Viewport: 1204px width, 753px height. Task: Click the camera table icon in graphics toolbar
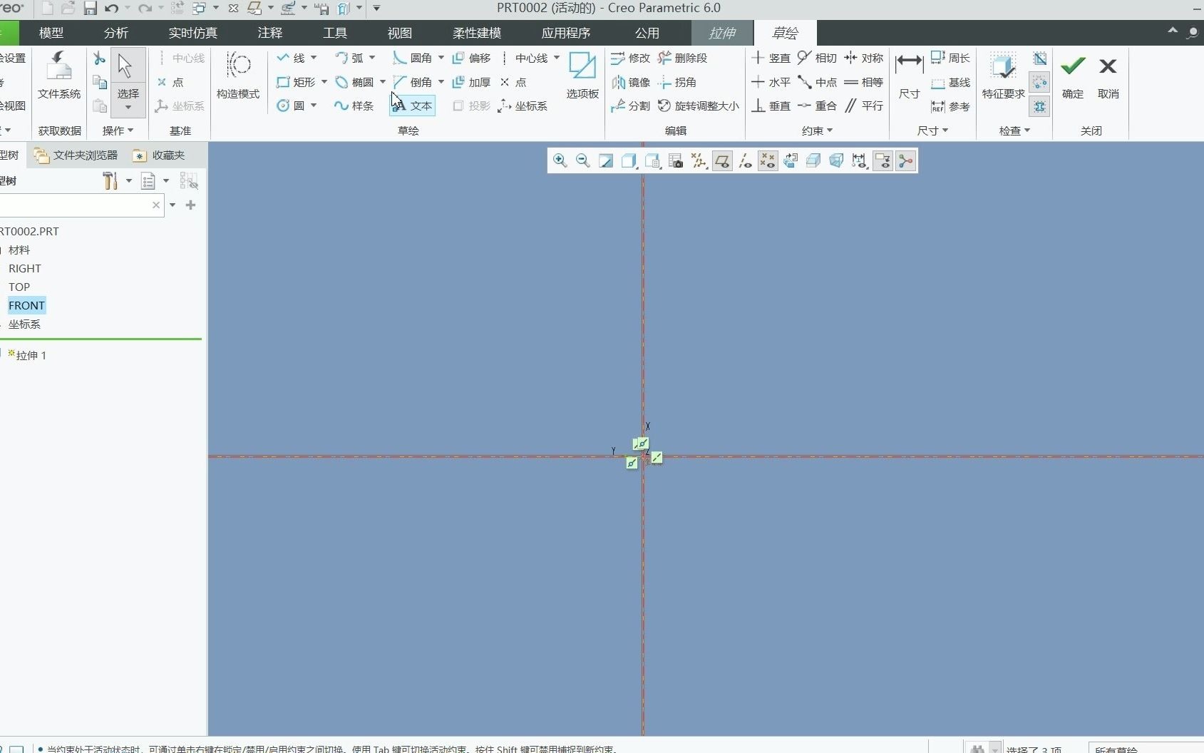[675, 161]
